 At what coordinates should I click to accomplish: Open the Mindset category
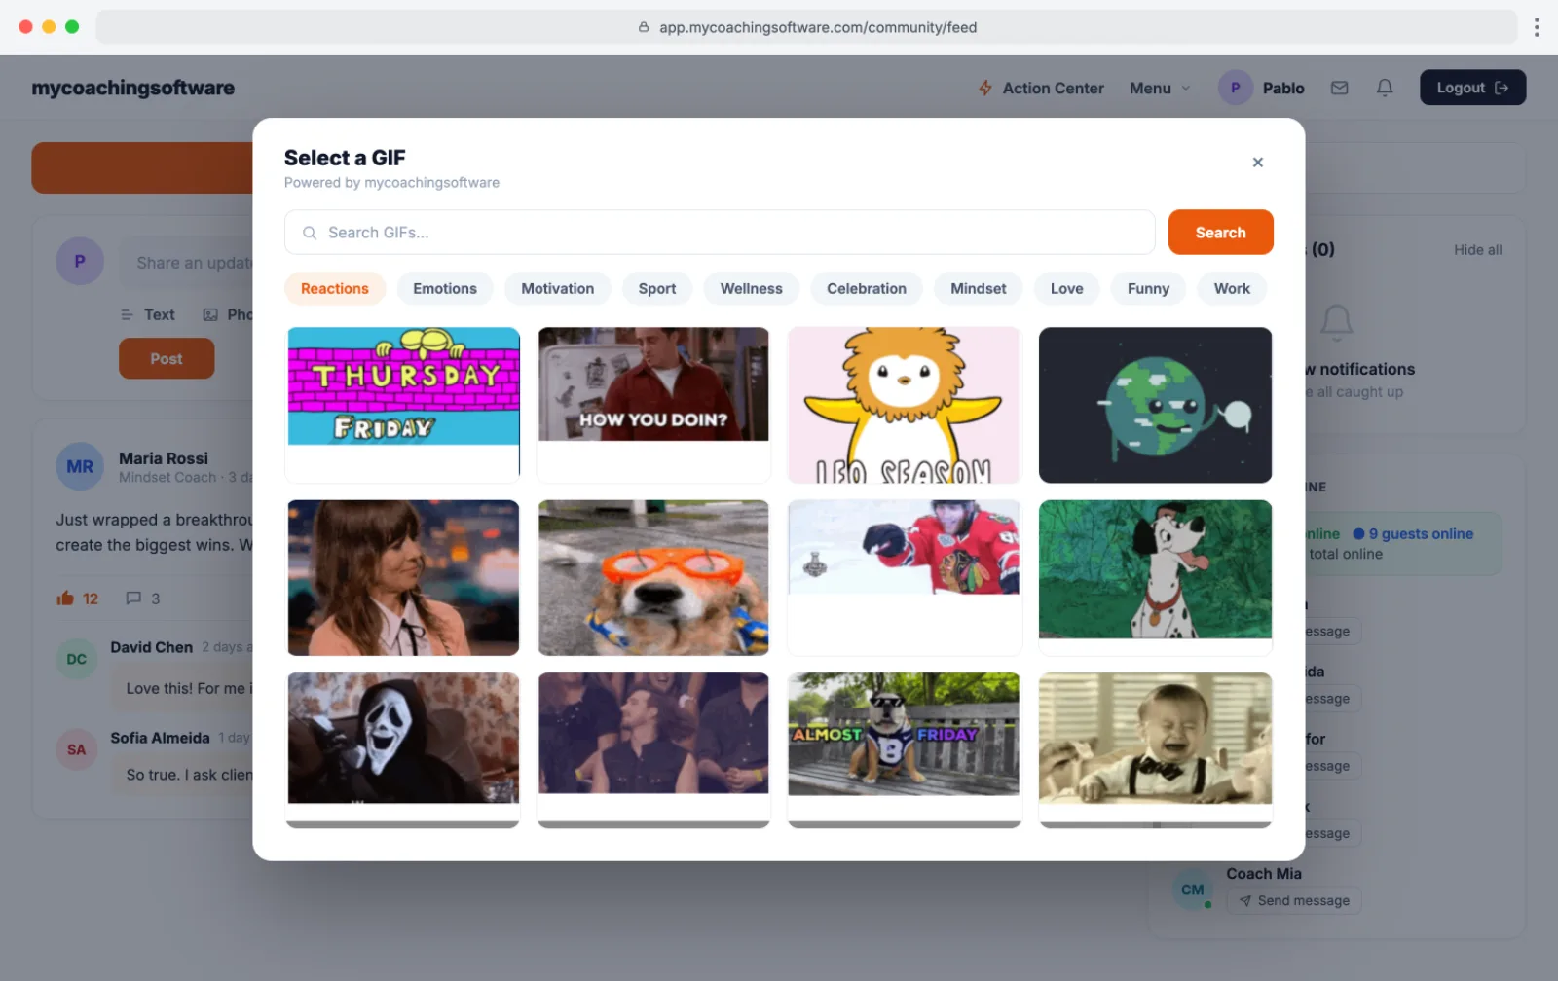point(979,289)
